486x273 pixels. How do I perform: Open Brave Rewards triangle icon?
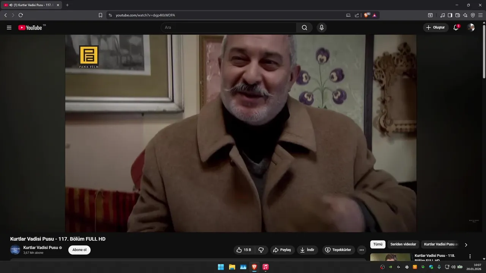point(374,15)
